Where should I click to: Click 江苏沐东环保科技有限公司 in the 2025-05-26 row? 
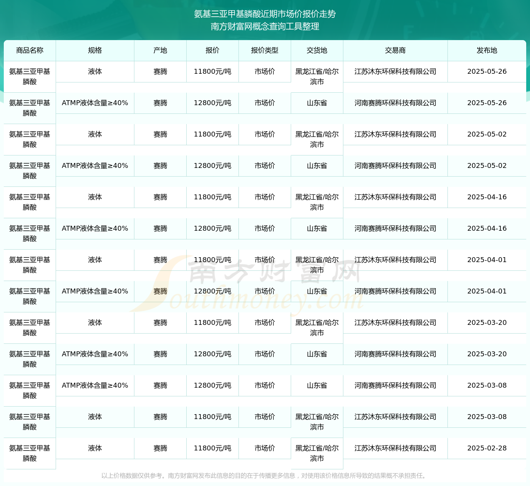[395, 71]
